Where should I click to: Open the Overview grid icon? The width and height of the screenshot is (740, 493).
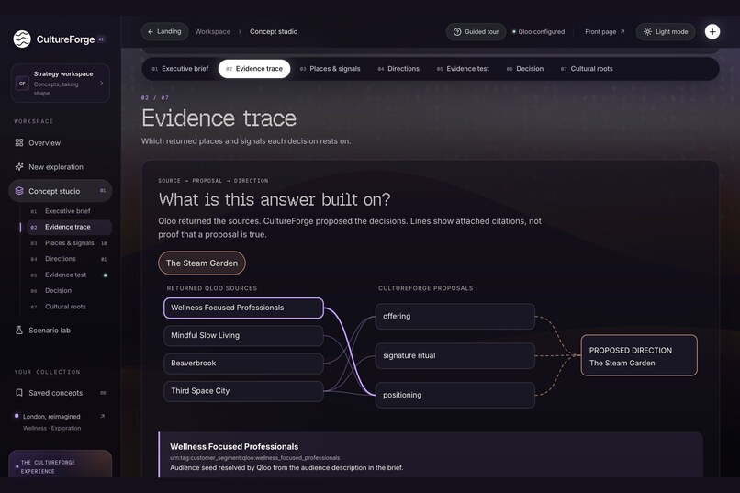pyautogui.click(x=19, y=142)
